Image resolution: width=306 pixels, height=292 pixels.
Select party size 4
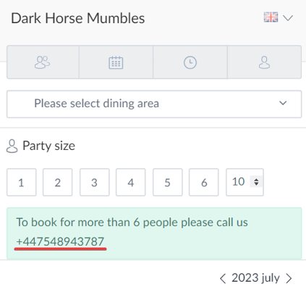tap(131, 183)
